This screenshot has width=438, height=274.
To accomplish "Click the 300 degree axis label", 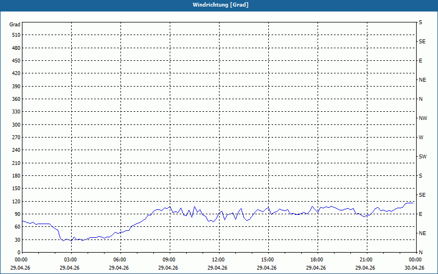I will coord(16,125).
